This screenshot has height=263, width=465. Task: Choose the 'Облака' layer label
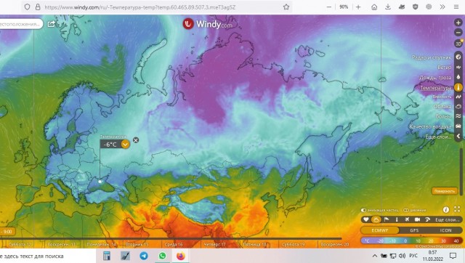pyautogui.click(x=442, y=106)
